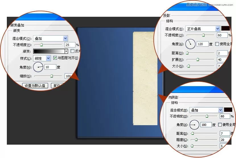Click the color swatch in 内阴影 panel
The width and height of the screenshot is (236, 158).
[x=228, y=110]
